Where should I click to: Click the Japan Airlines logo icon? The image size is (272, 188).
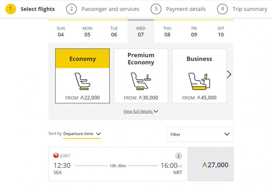pyautogui.click(x=56, y=155)
